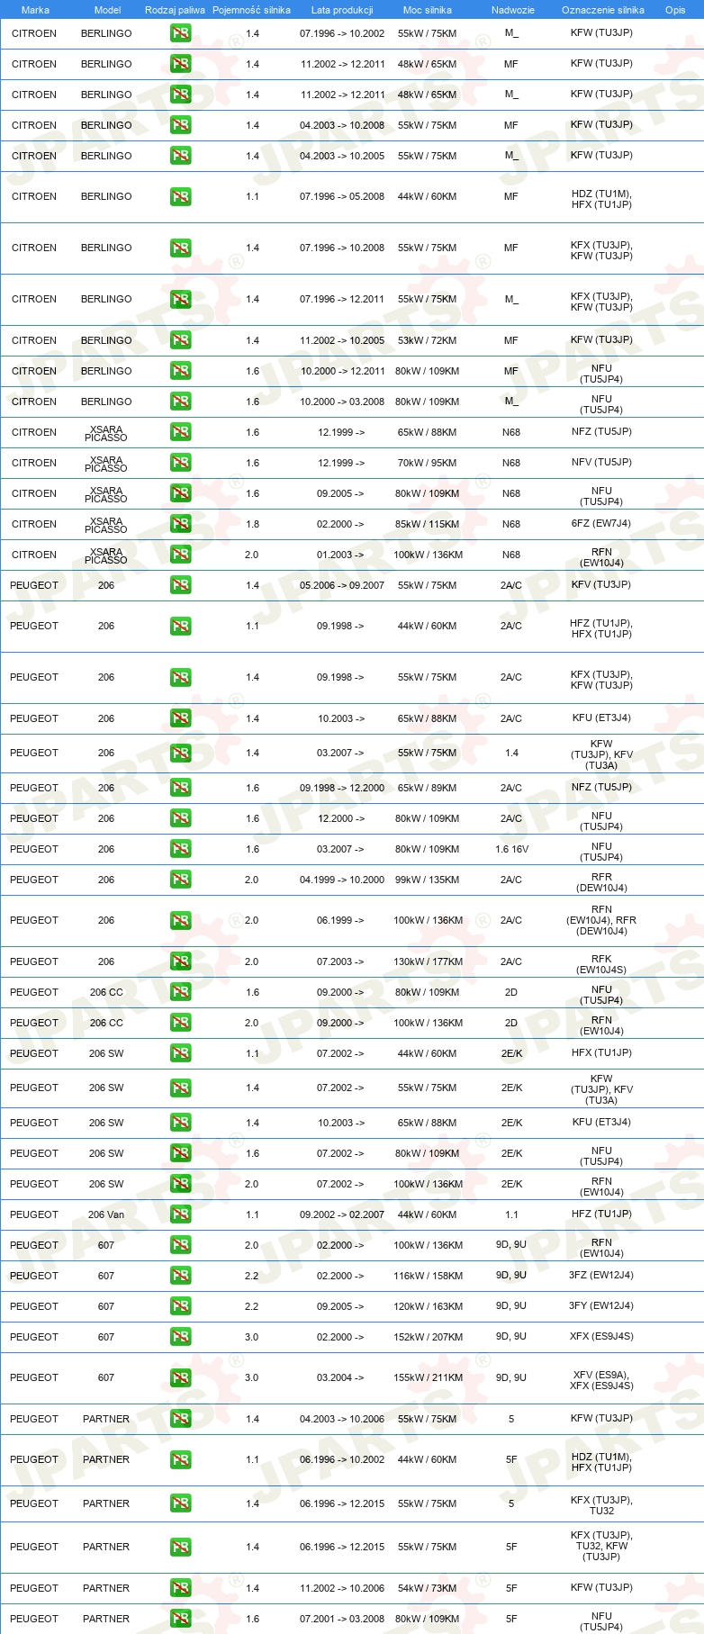Image resolution: width=704 pixels, height=1634 pixels.
Task: Click petrol icon in 206 Van row
Action: pos(180,1214)
